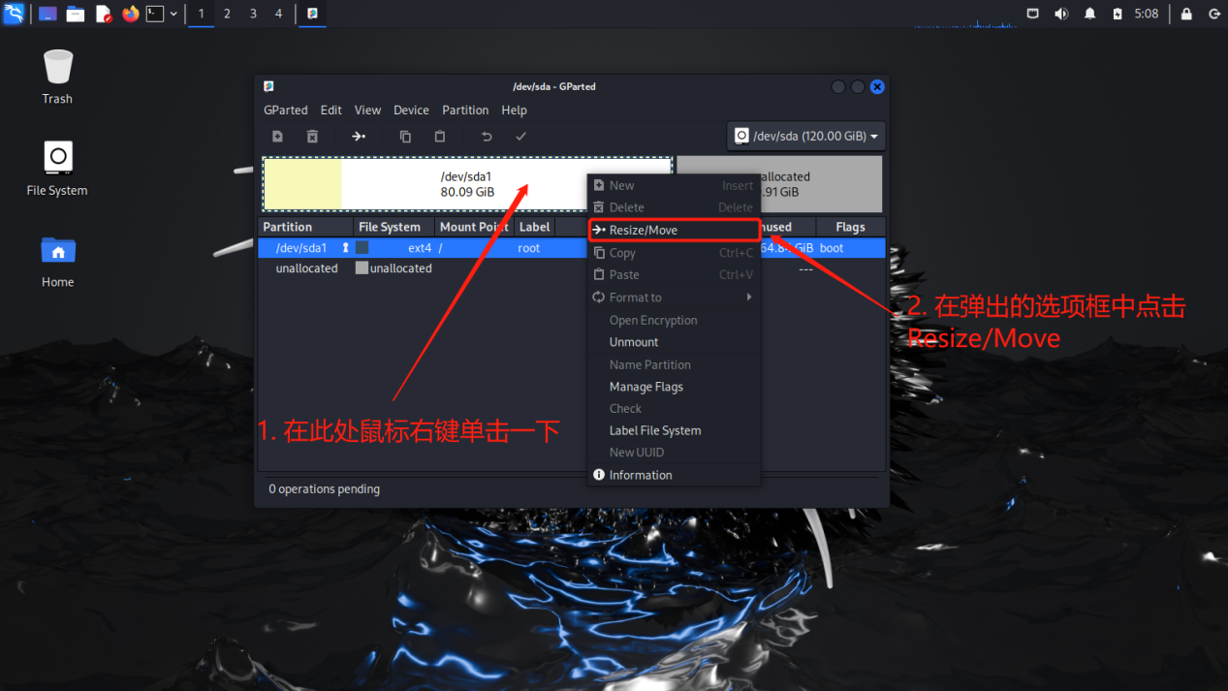
Task: Expand the terminal launcher dropdown arrow
Action: [173, 14]
